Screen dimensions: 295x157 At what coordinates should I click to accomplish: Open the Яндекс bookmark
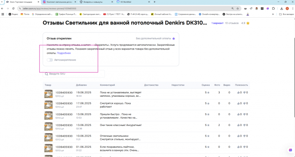pyautogui.click(x=13, y=14)
